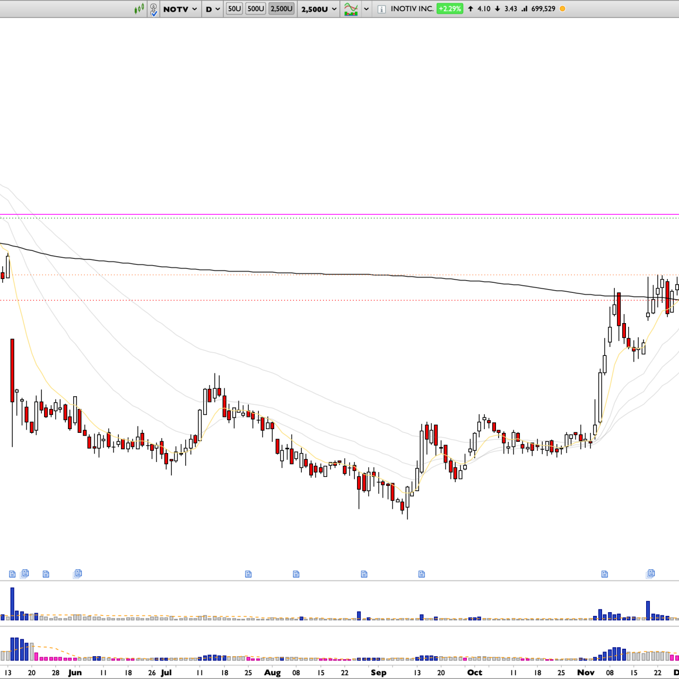The image size is (679, 679).
Task: Select the black long-term moving average line
Action: click(x=339, y=274)
